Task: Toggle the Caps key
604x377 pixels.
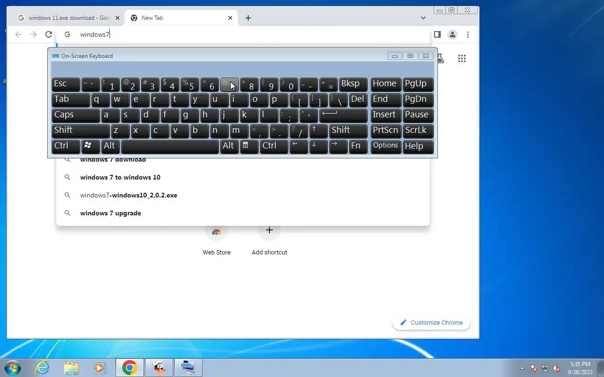Action: point(76,116)
